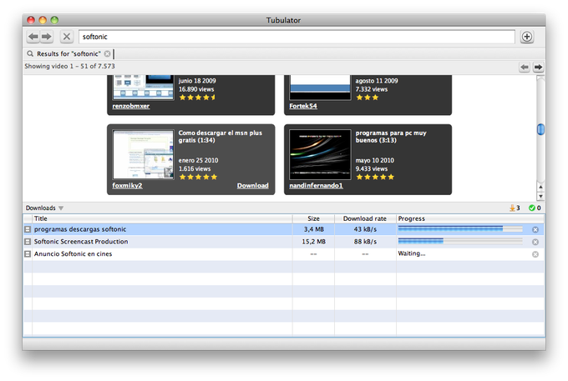This screenshot has height=381, width=568.
Task: Click the 3,4 MB size cell
Action: (314, 229)
